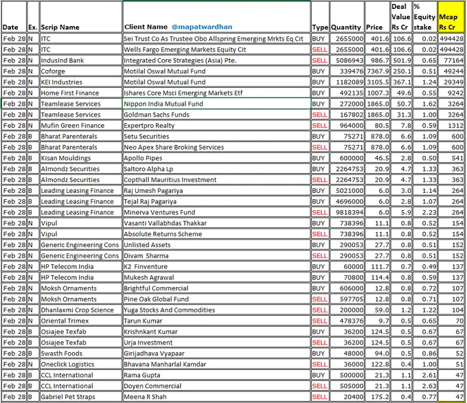The height and width of the screenshot is (403, 467).
Task: Click Ishares Core Msci Emerging Markets Etf
Action: point(216,93)
